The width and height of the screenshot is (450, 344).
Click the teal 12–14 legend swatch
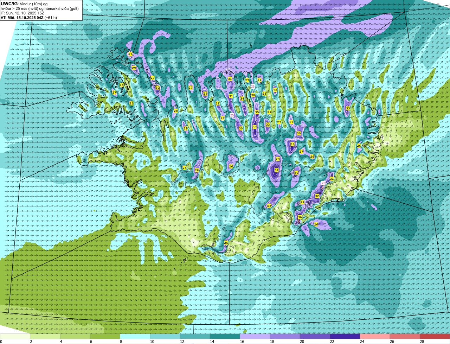tap(195, 336)
